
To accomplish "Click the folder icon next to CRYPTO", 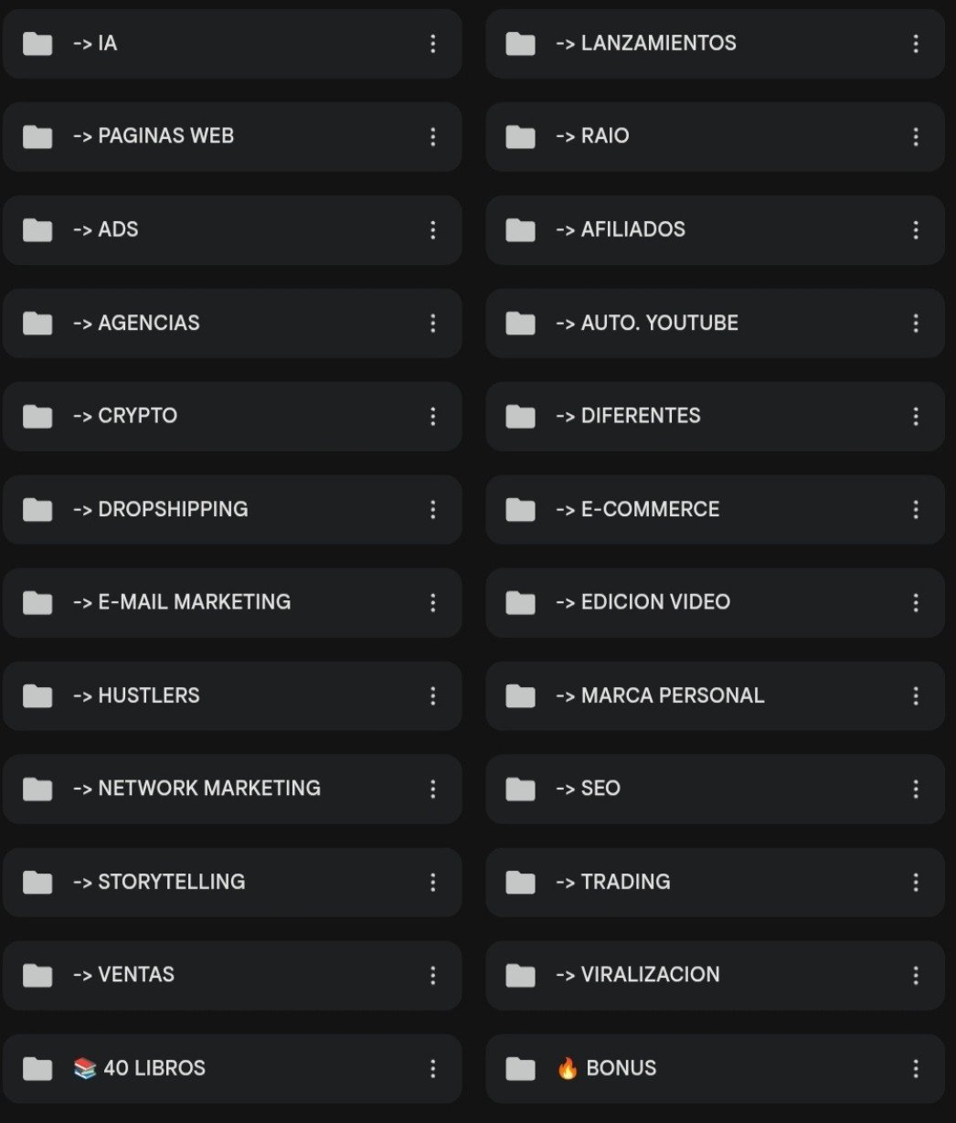I will pos(37,417).
